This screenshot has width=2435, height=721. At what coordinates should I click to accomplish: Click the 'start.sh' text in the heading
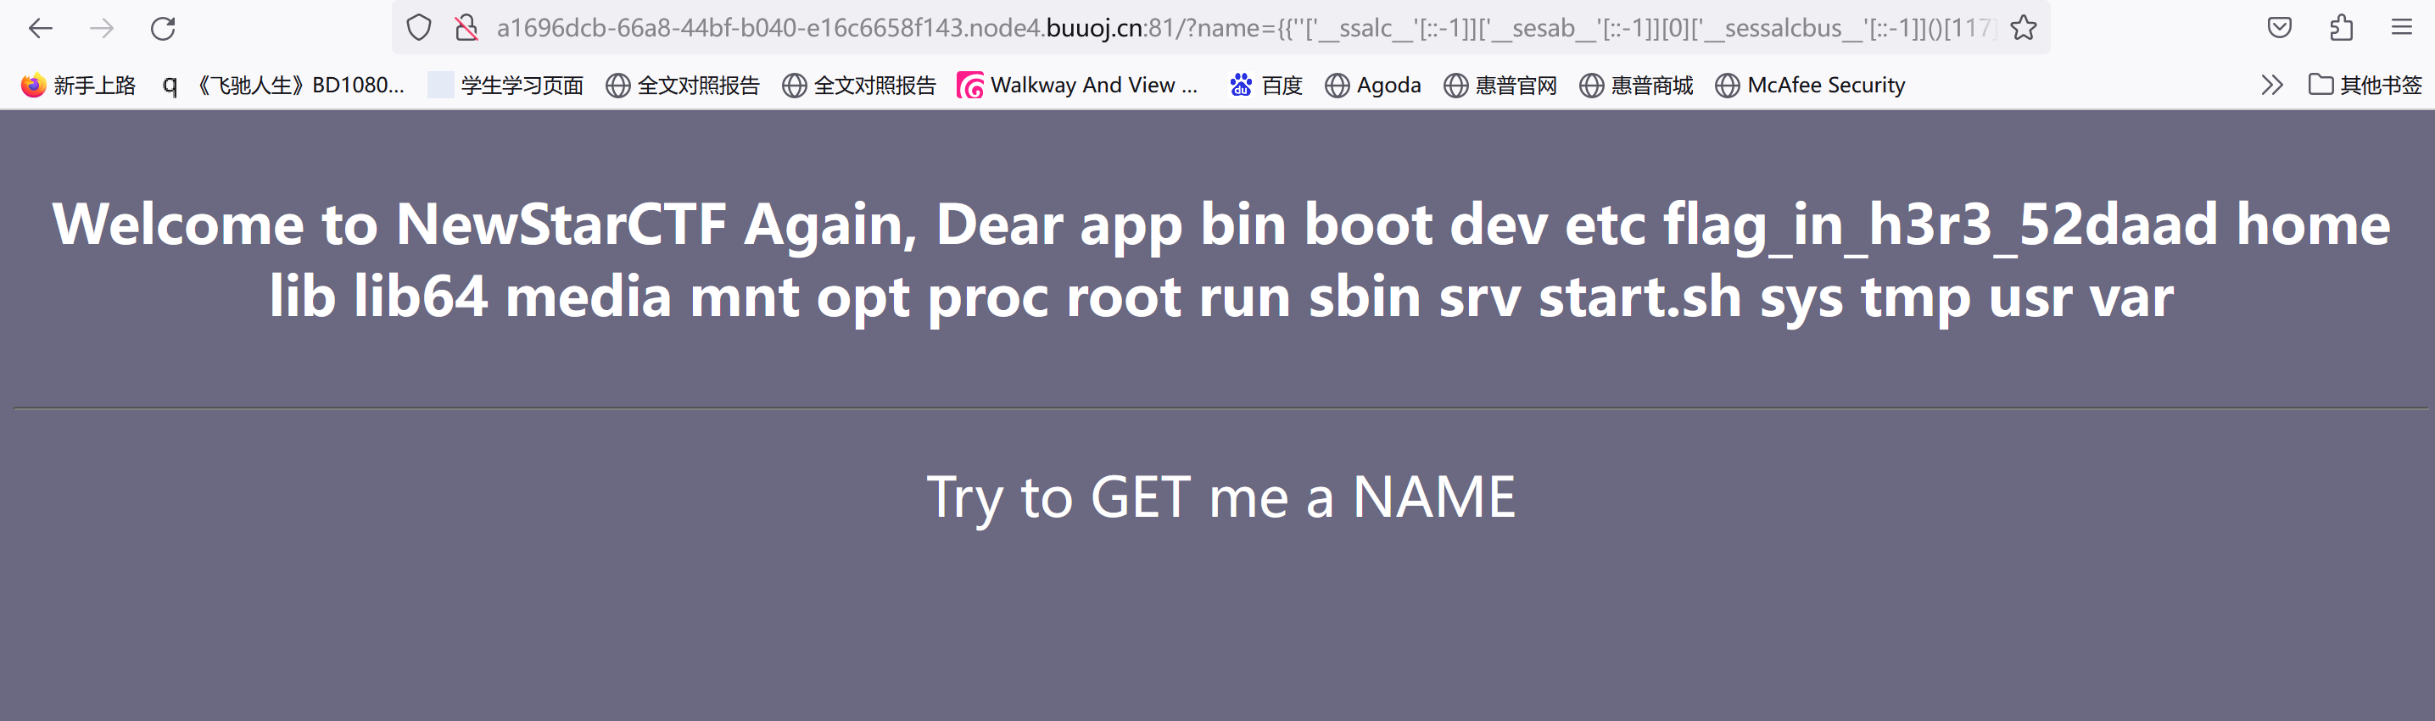point(1640,297)
